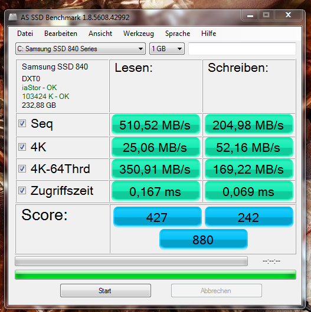Click the read access time 0,167 ms
Viewport: 311px width, 312px height.
[156, 191]
